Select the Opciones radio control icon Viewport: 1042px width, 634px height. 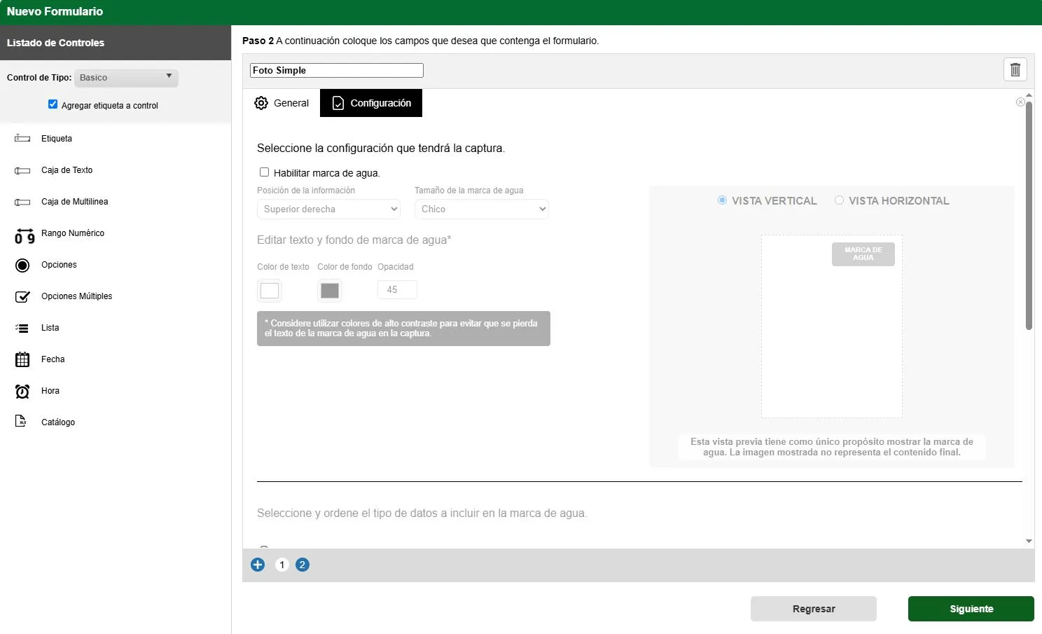(x=22, y=265)
